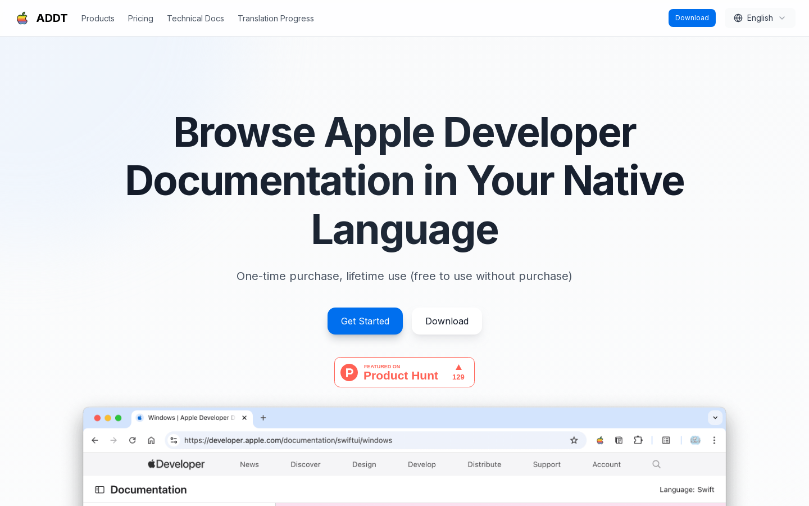Screen dimensions: 809x506
Task: Click the site info icon in address bar
Action: 174,440
